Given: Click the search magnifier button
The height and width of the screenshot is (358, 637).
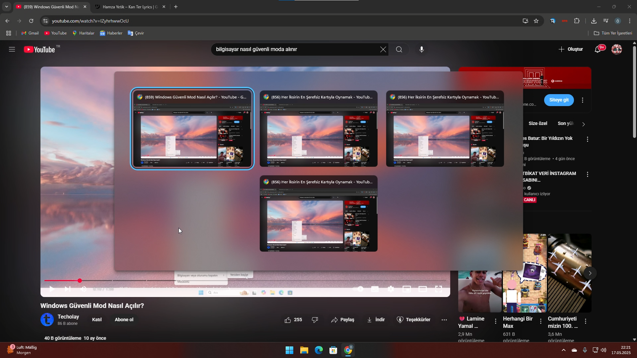Looking at the screenshot, I should tap(399, 49).
